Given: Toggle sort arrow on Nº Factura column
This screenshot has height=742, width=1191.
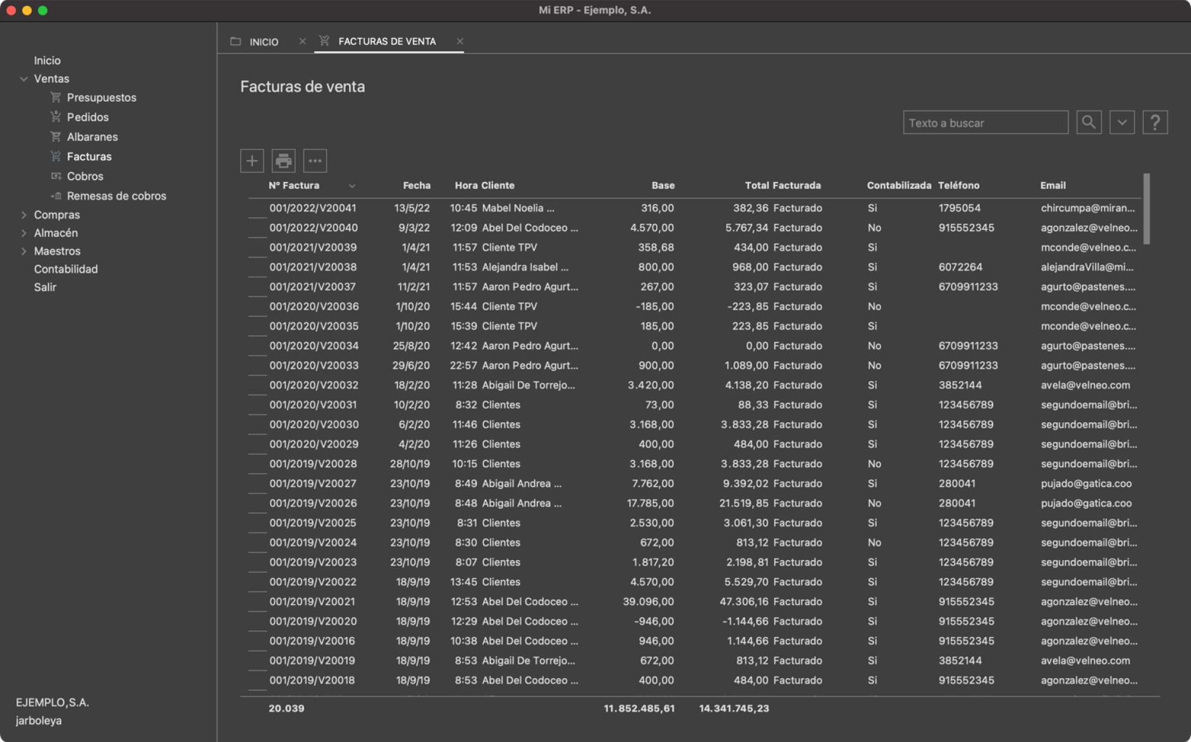Looking at the screenshot, I should (352, 186).
